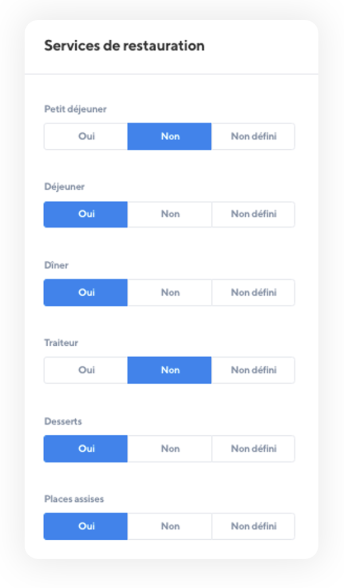Image resolution: width=344 pixels, height=588 pixels.
Task: Set Dîner to Non défini
Action: [253, 292]
